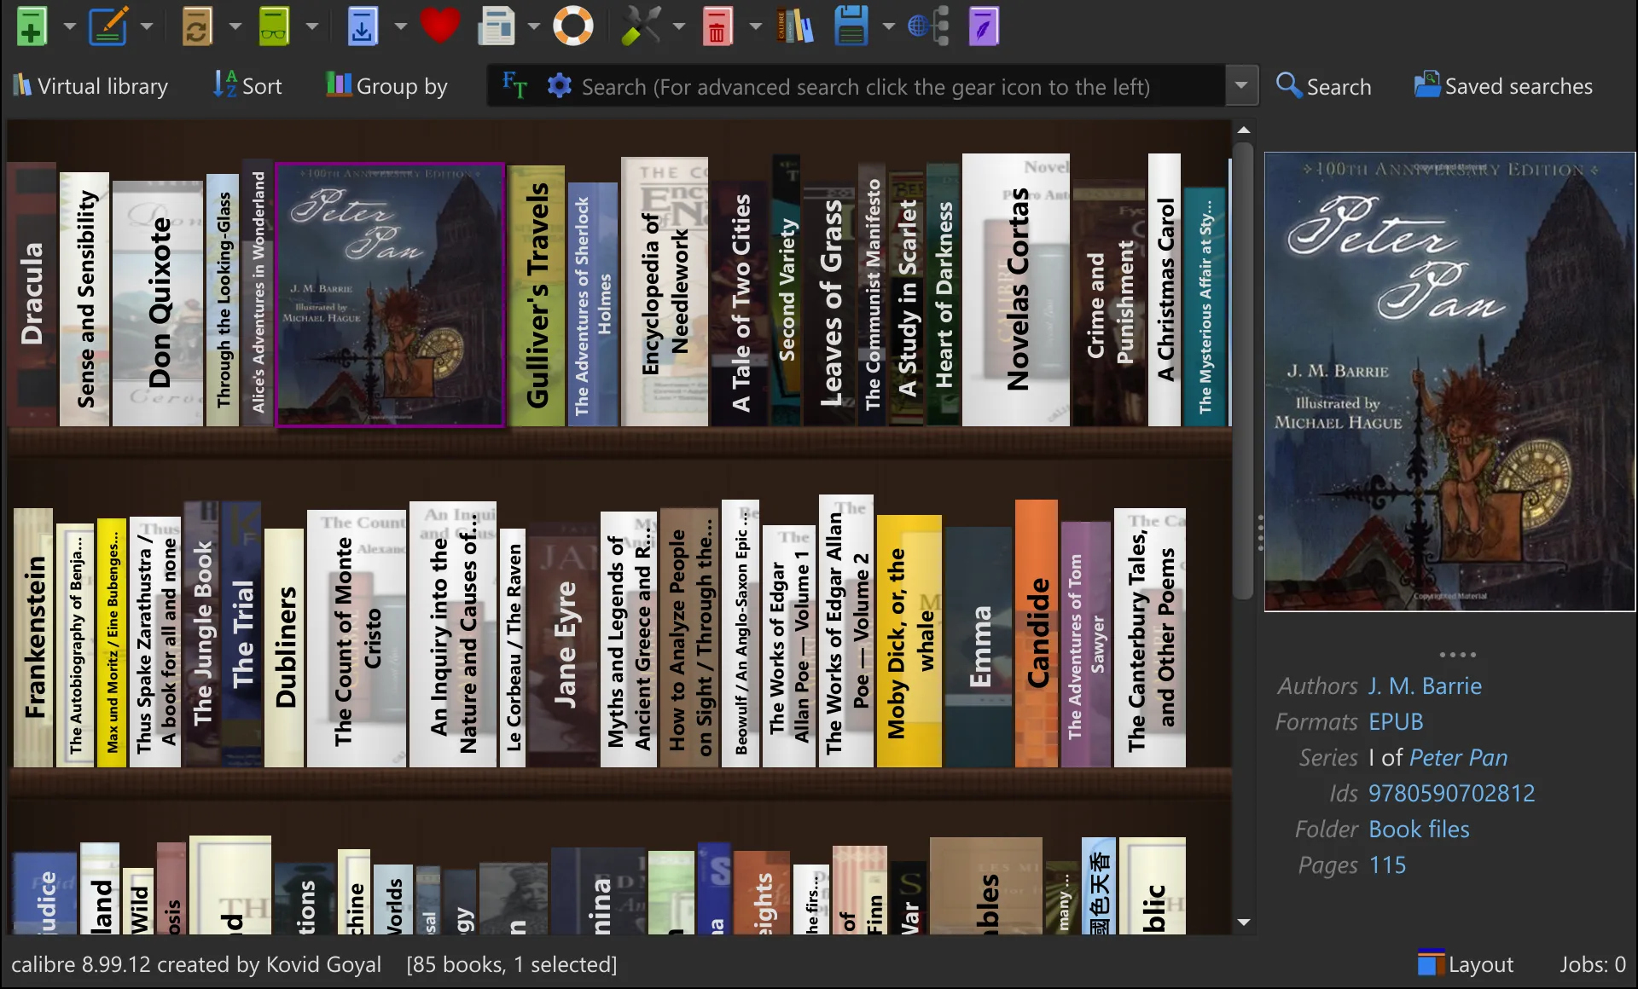The height and width of the screenshot is (989, 1638).
Task: Click the Save to disk icon
Action: click(851, 26)
